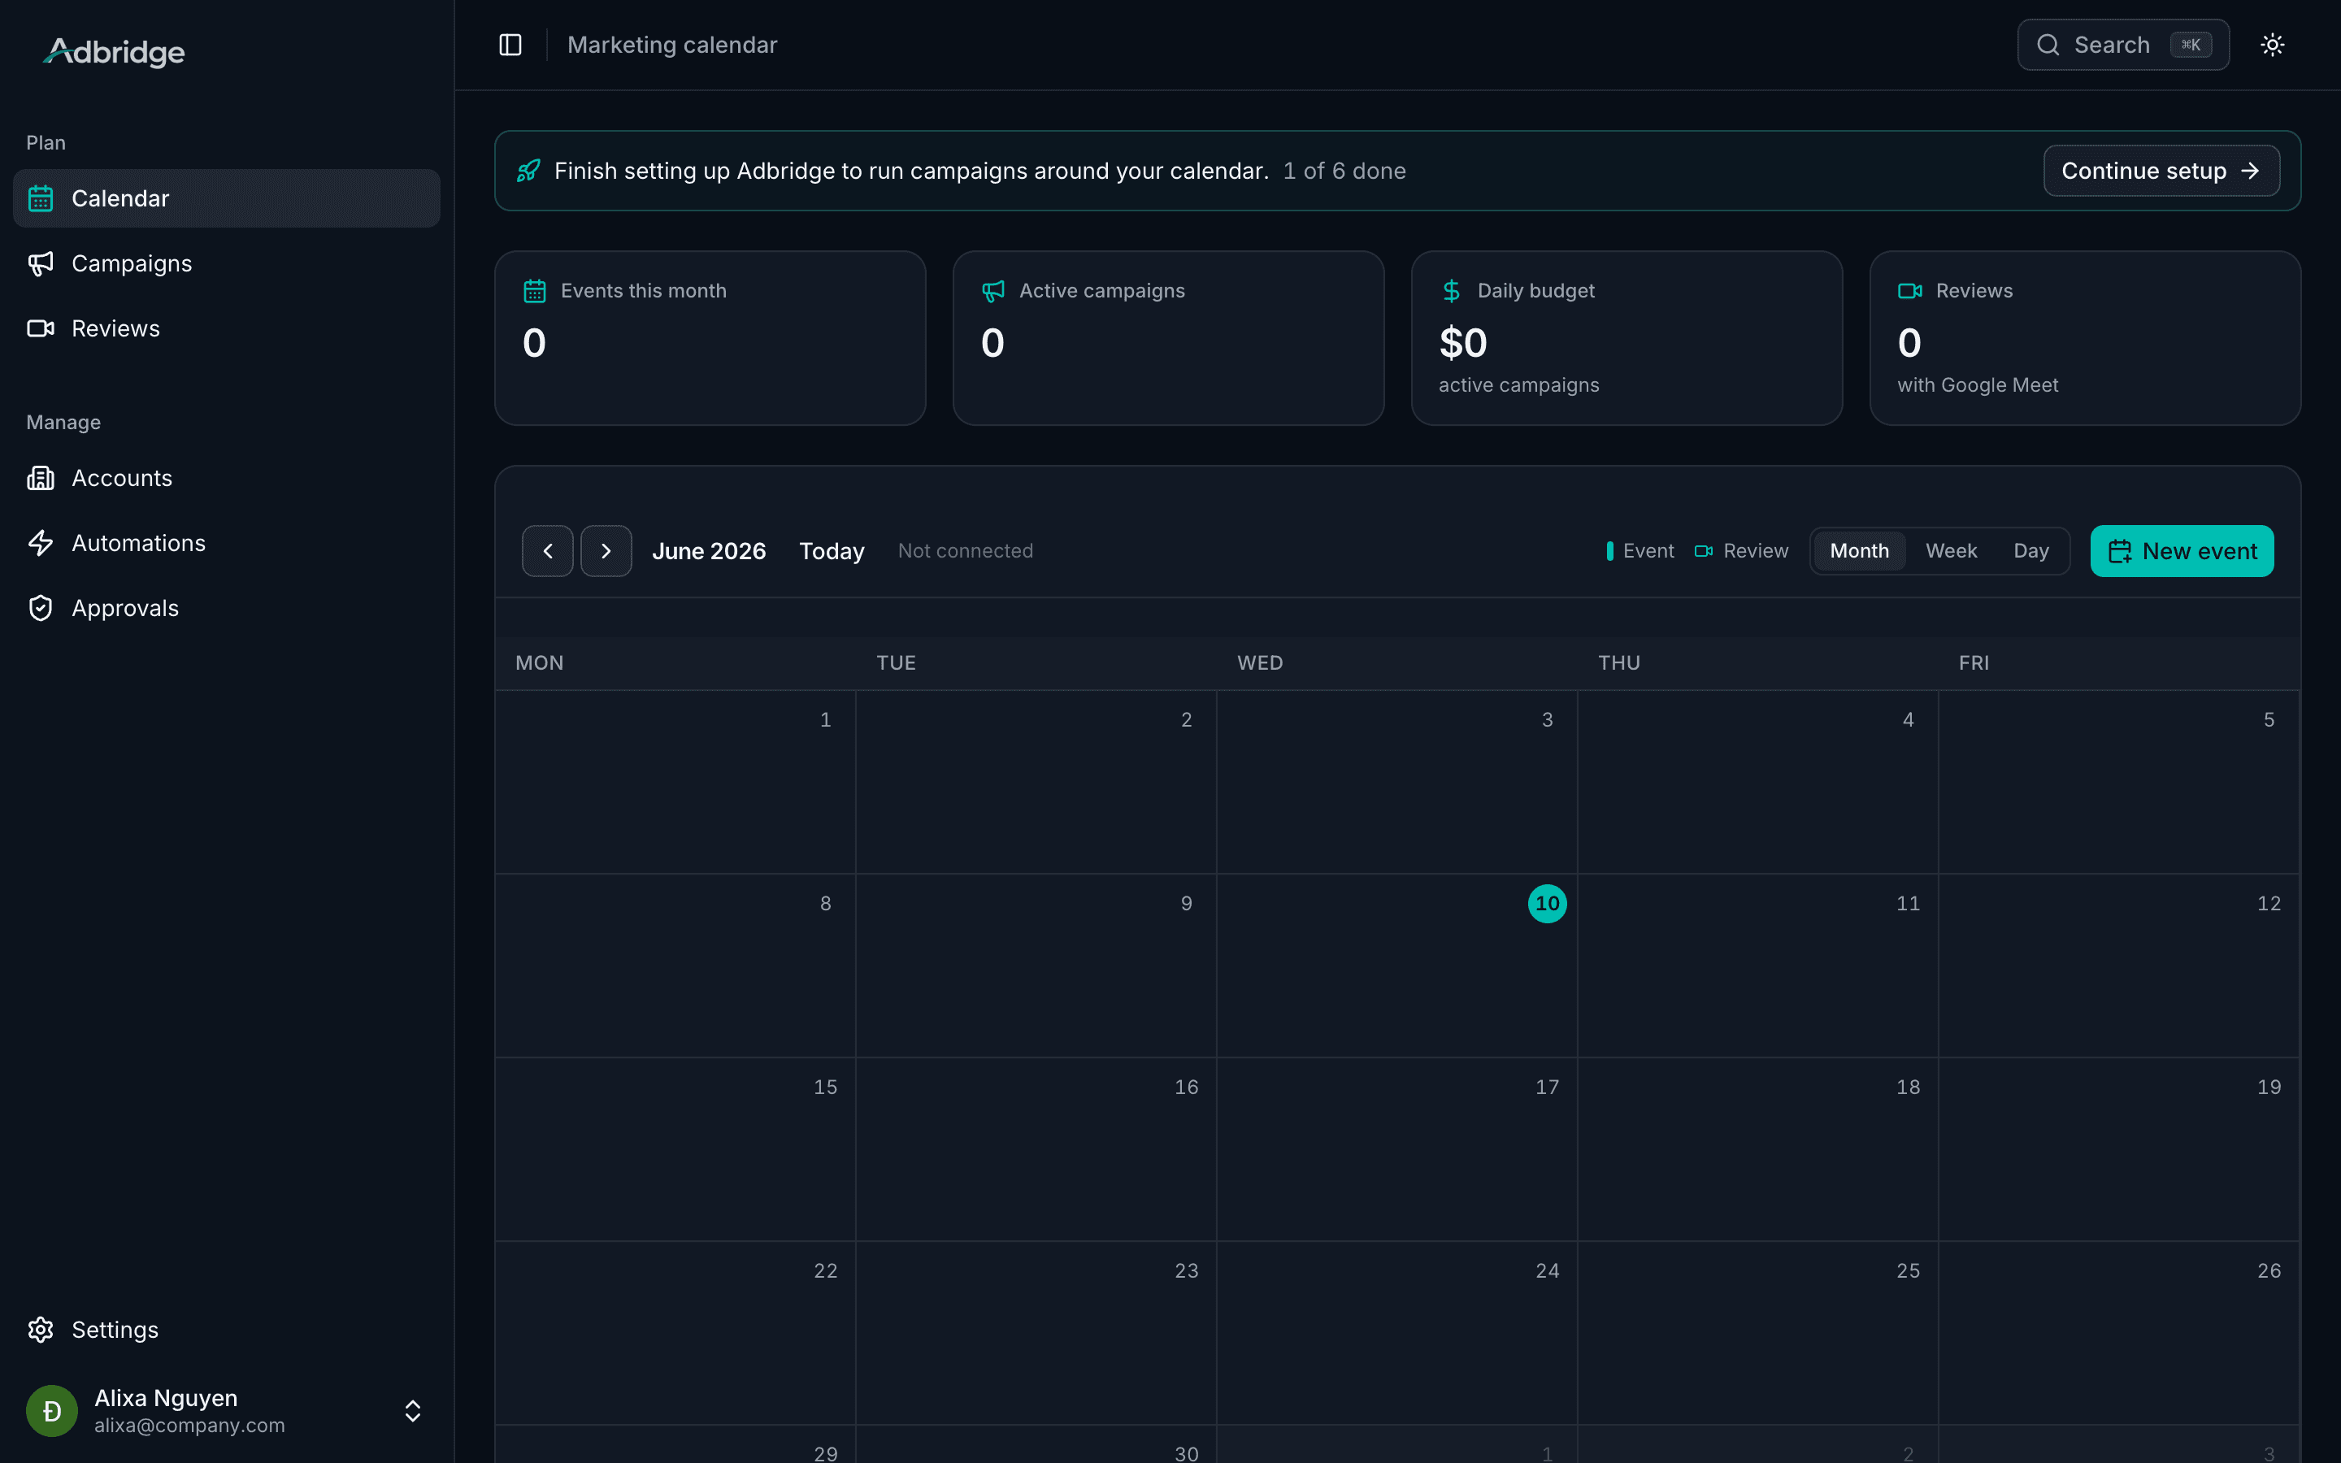The width and height of the screenshot is (2341, 1463).
Task: Click the alixa@company.com email
Action: coord(189,1426)
